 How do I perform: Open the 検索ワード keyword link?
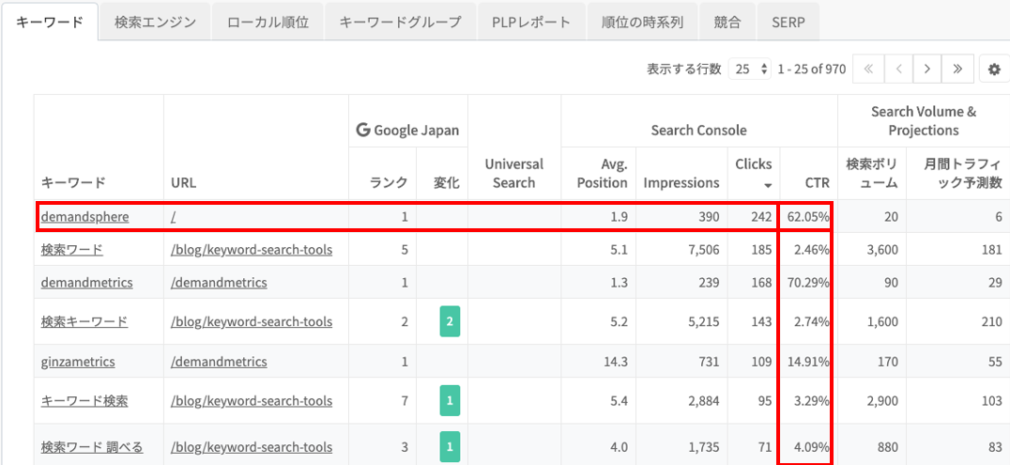coord(71,250)
